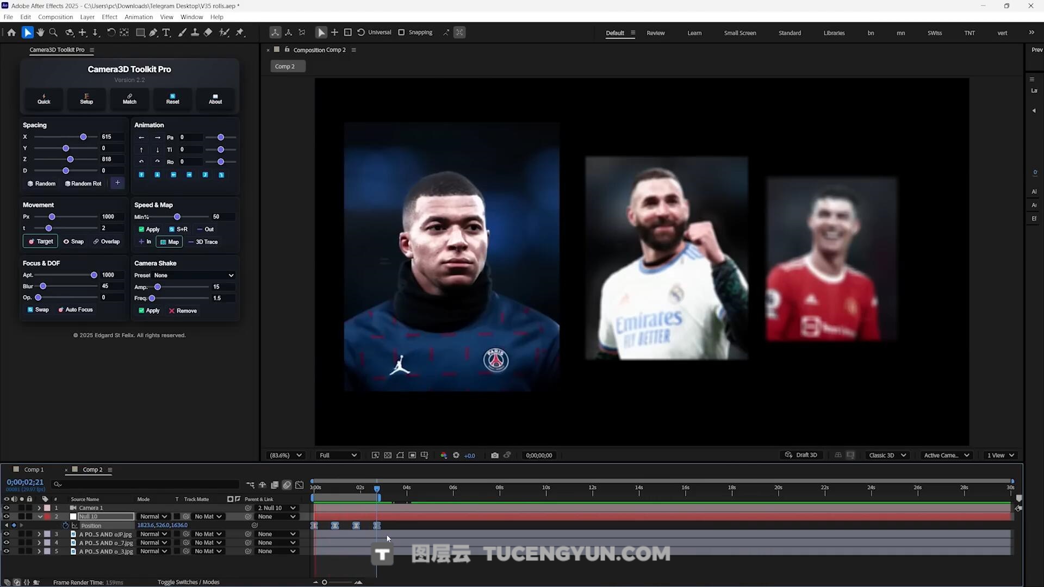This screenshot has height=587, width=1044.
Task: Open the resolution dropdown showing Full
Action: coord(338,455)
